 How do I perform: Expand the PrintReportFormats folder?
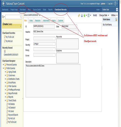pos(5,90)
